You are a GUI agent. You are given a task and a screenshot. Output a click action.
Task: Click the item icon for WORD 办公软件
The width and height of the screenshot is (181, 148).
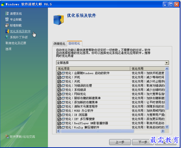[x=63, y=111]
